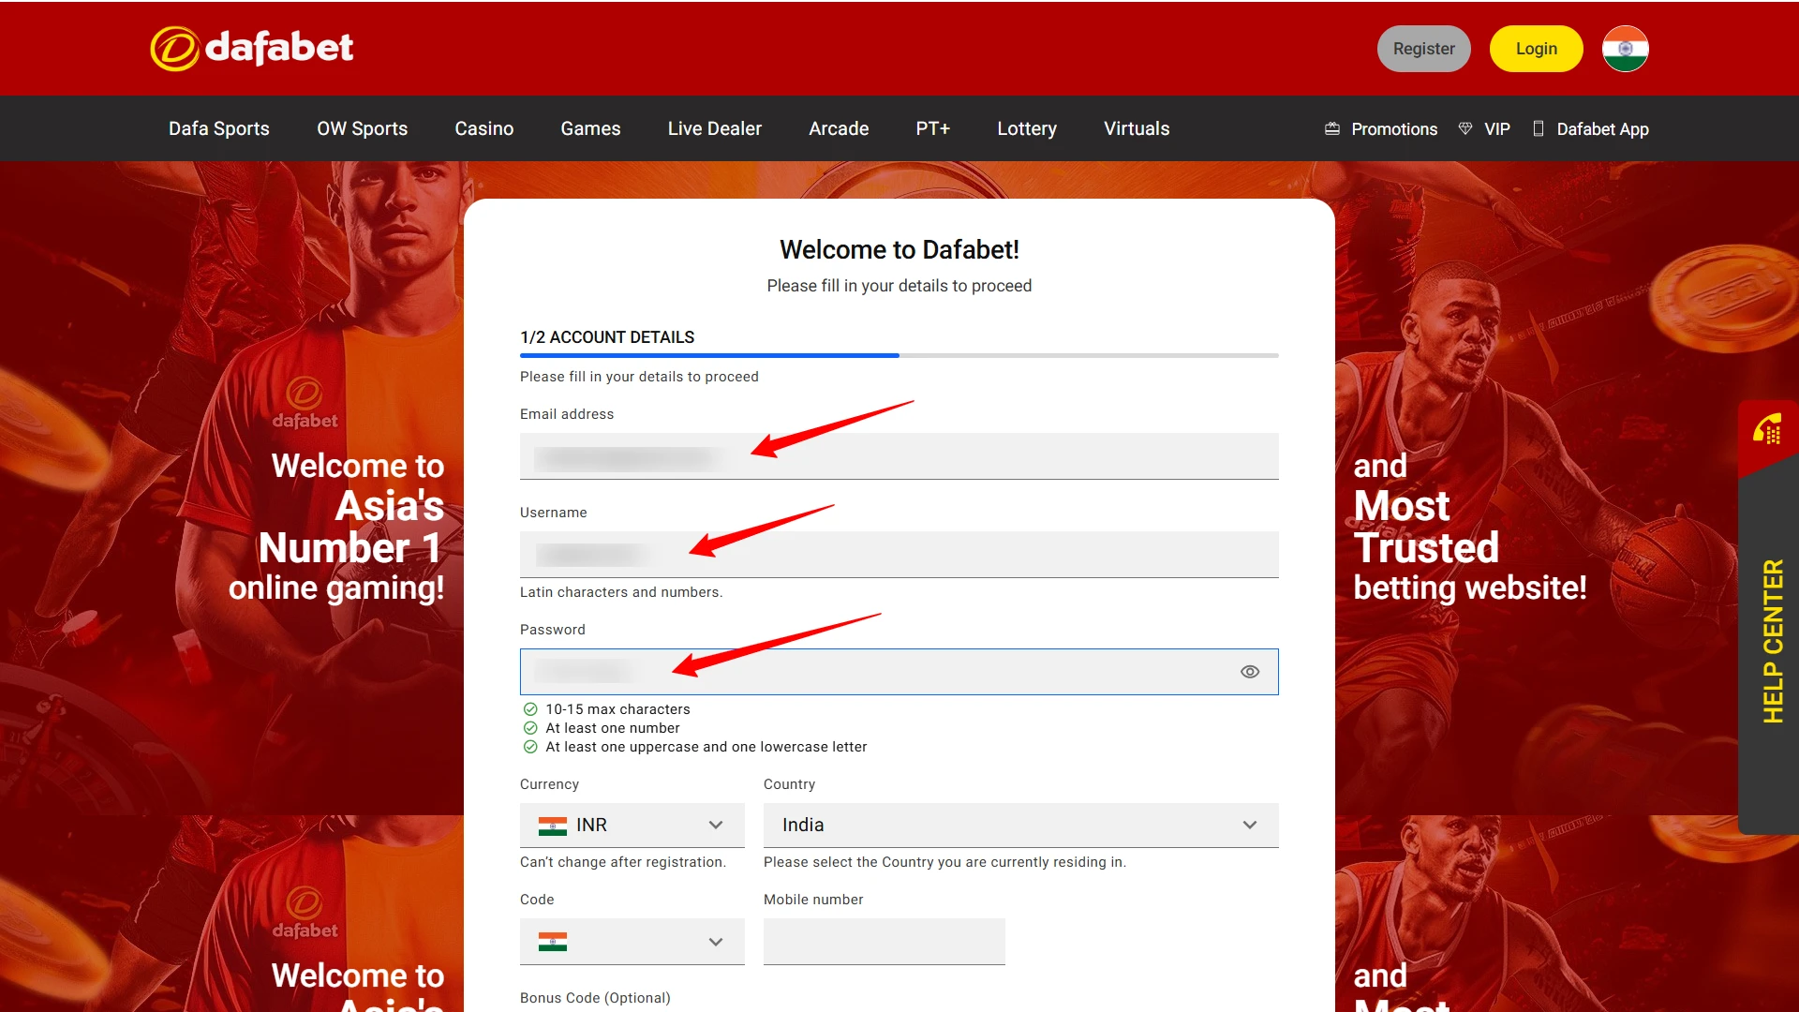Select the VIP diamond icon
1799x1012 pixels.
coord(1465,128)
